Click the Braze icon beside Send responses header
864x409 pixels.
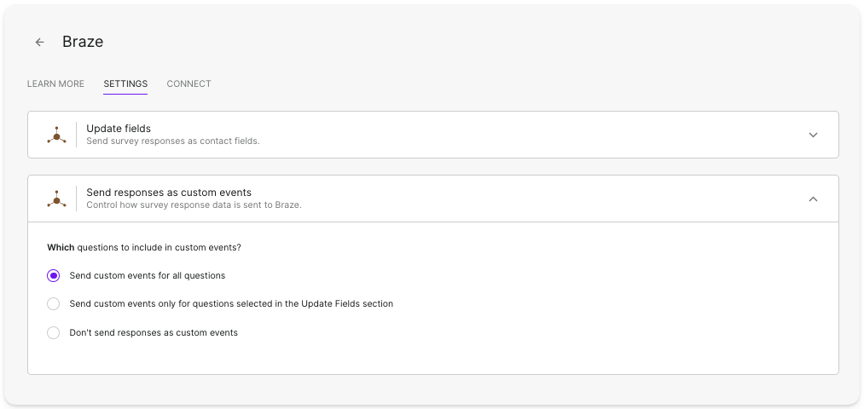(57, 199)
